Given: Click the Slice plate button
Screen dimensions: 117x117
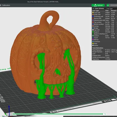Looking at the screenshot, I should pos(113,5).
